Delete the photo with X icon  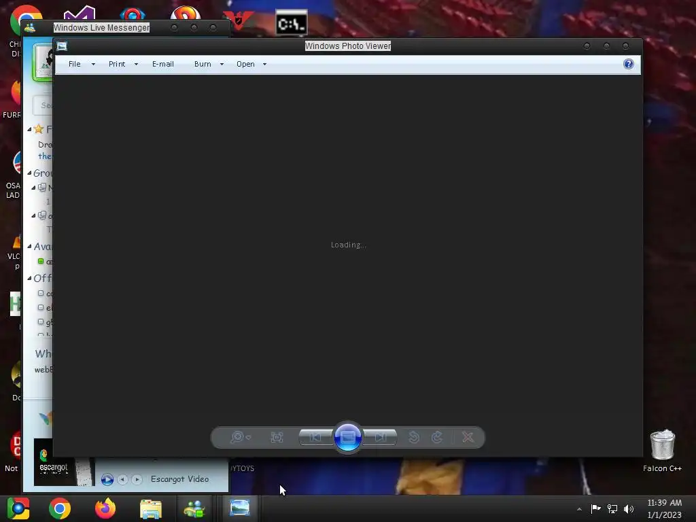point(468,437)
